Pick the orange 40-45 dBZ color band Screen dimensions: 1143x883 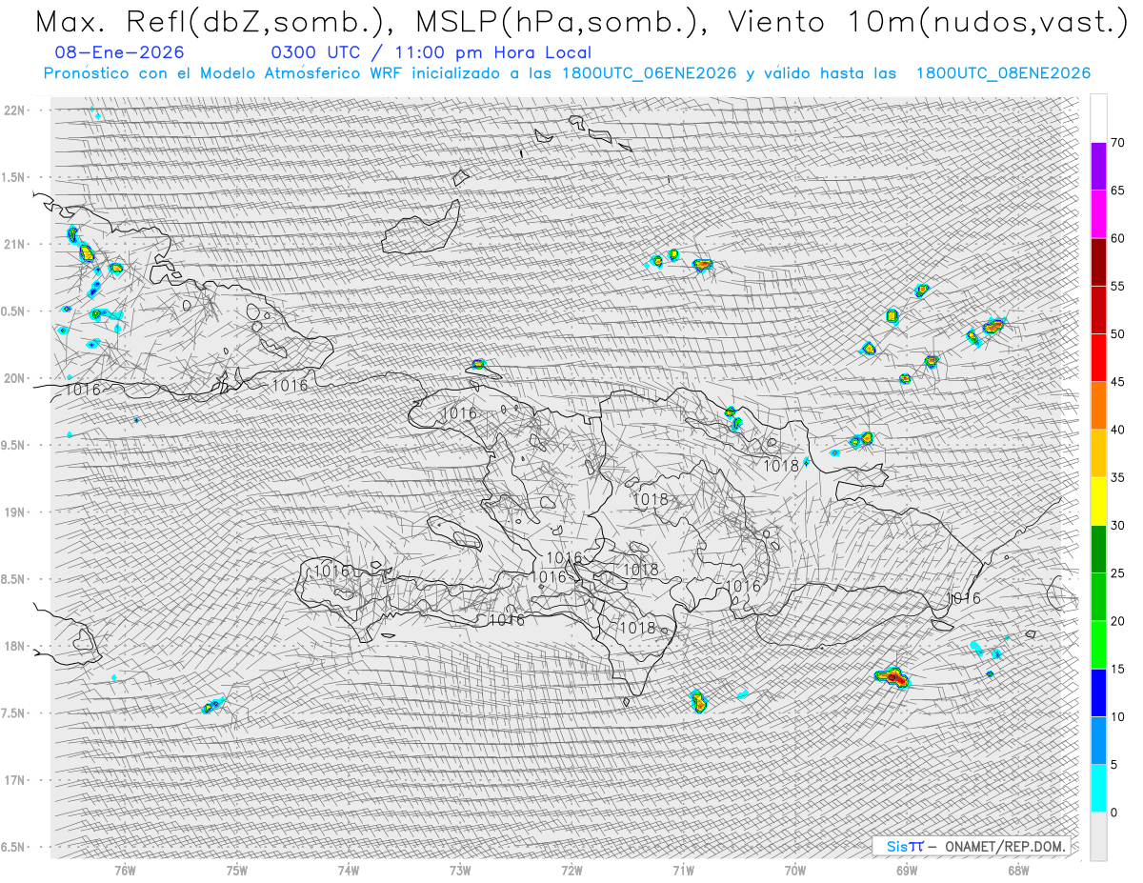pyautogui.click(x=1098, y=405)
